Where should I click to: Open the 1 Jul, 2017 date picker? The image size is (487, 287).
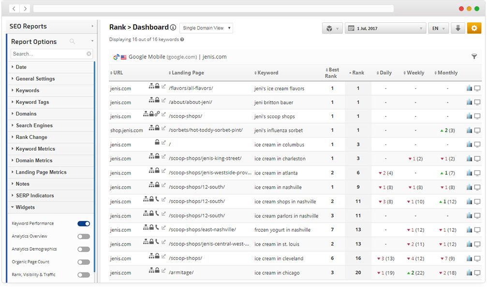click(x=385, y=29)
